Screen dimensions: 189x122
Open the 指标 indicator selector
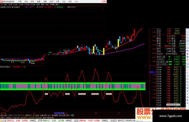coord(2,115)
